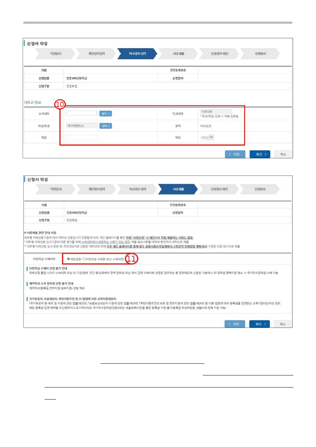Click 검색 button next to 학과/전공 field
316x447 pixels.
coord(105,126)
